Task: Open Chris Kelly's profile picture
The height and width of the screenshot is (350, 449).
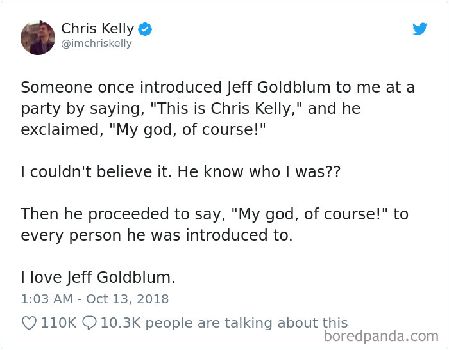Action: click(x=38, y=37)
